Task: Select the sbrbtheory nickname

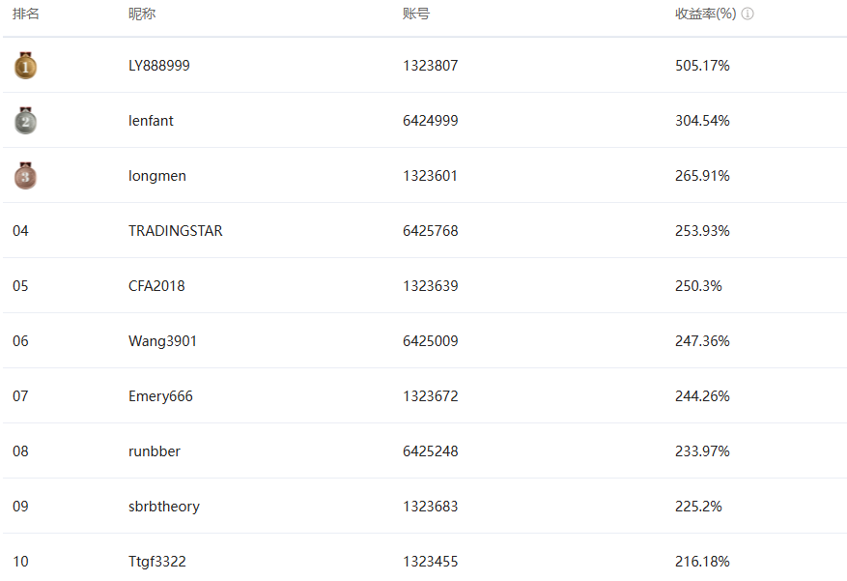Action: (x=164, y=507)
